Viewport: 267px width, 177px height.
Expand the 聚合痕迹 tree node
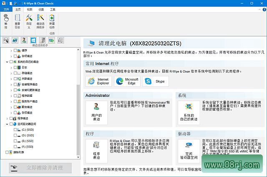11,107
